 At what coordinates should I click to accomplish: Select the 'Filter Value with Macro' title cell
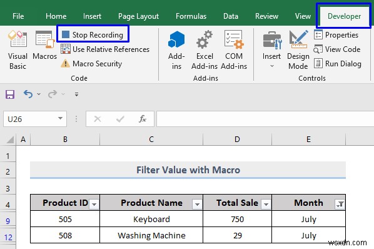coord(188,170)
